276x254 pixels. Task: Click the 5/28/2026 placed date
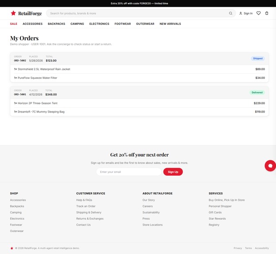(36, 61)
